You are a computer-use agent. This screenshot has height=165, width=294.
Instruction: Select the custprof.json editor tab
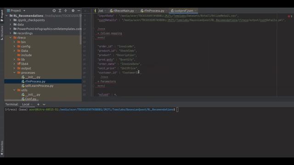(183, 11)
